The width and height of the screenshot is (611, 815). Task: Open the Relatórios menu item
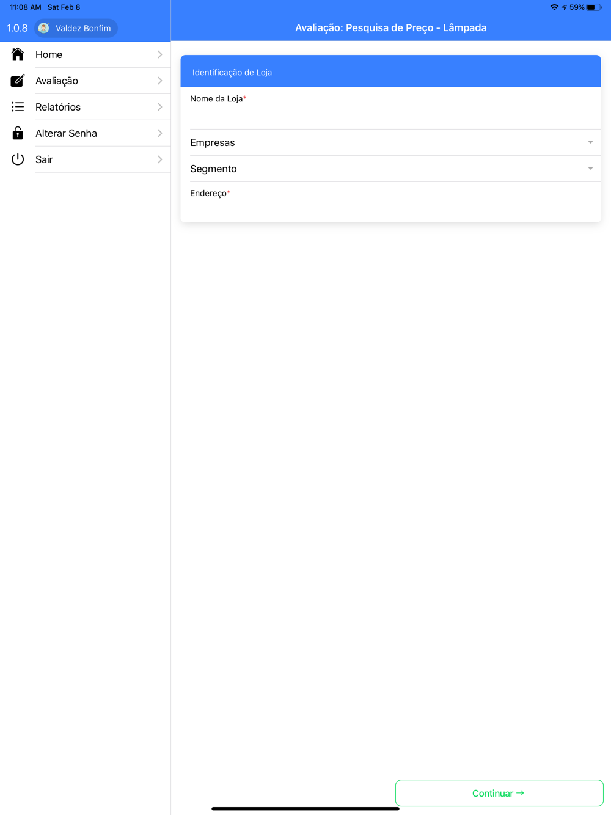pyautogui.click(x=86, y=107)
